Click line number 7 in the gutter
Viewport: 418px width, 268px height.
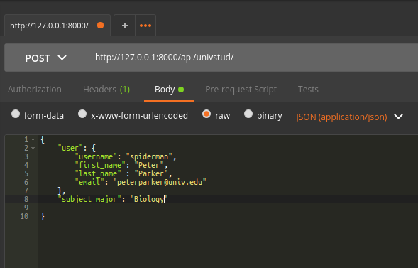pos(26,191)
